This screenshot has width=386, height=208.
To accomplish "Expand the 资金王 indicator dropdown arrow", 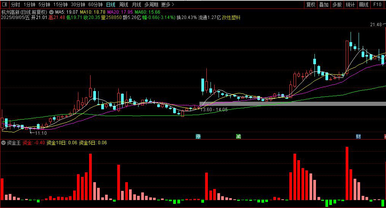I will [3, 143].
